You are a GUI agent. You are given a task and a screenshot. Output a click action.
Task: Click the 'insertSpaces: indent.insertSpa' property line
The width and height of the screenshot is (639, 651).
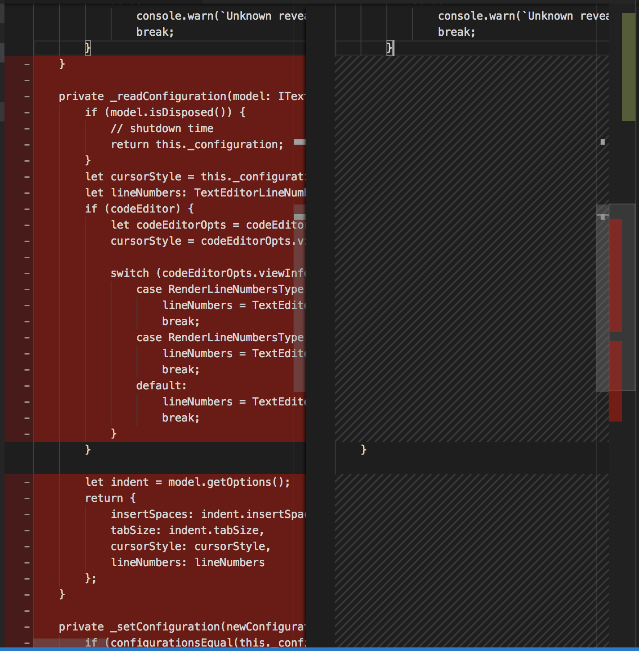point(208,514)
